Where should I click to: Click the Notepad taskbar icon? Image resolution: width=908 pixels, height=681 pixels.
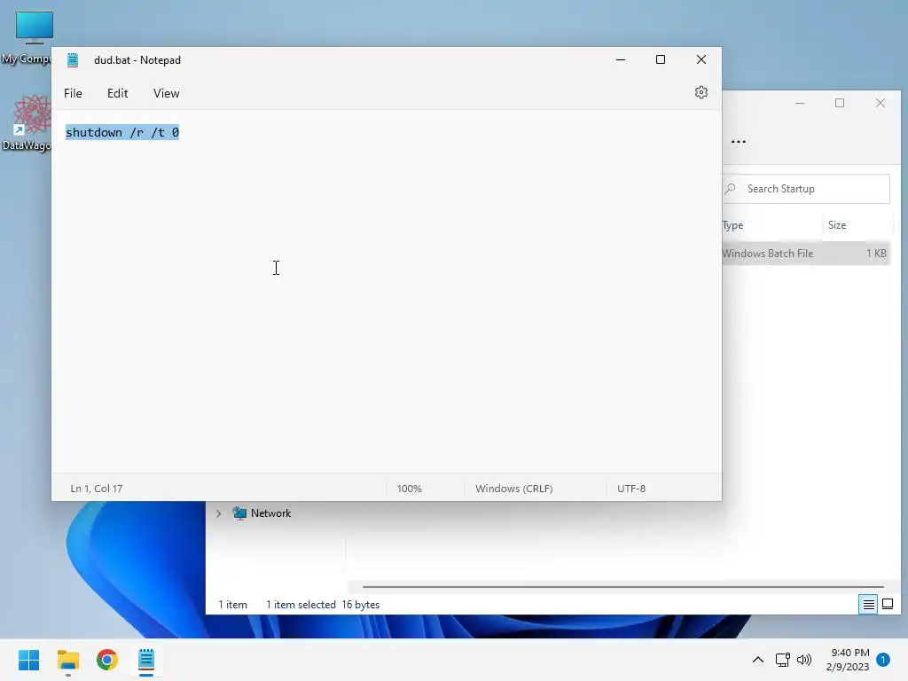[146, 660]
